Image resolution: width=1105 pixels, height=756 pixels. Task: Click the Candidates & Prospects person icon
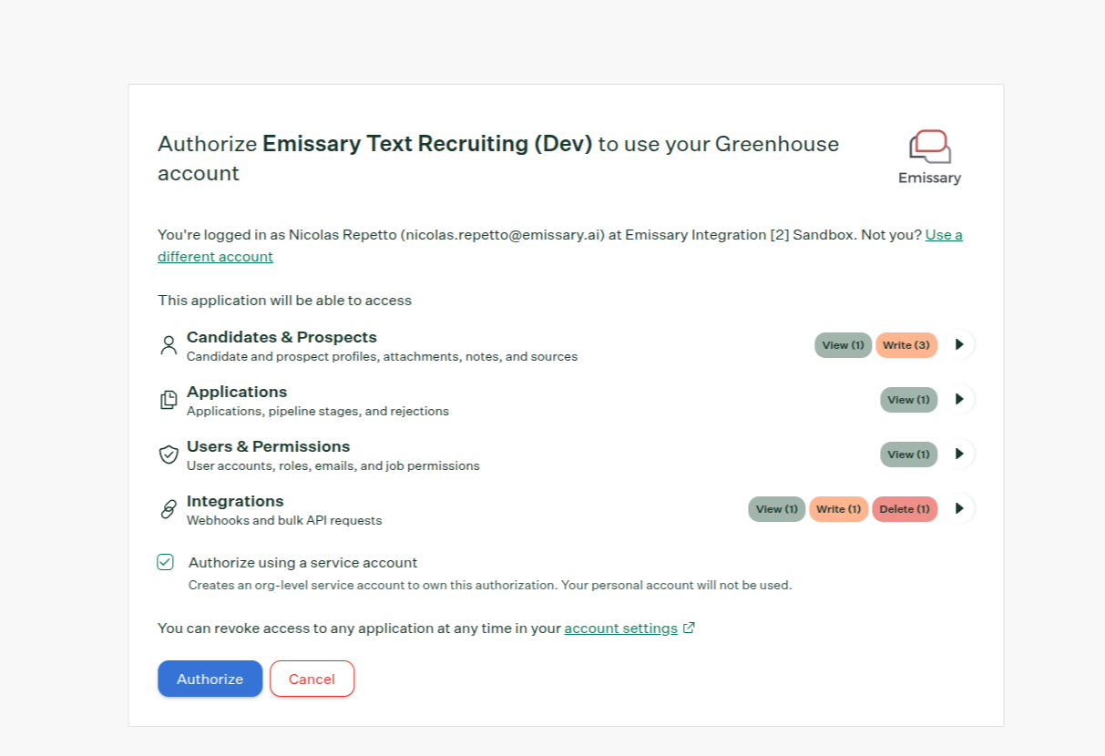(169, 345)
